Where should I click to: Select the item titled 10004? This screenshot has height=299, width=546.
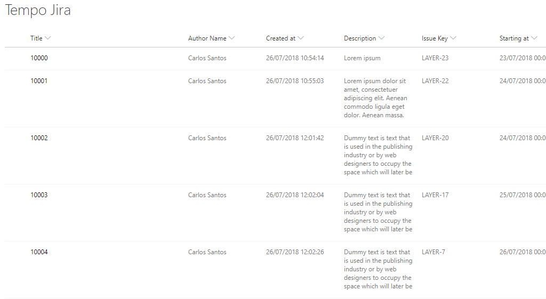point(39,252)
